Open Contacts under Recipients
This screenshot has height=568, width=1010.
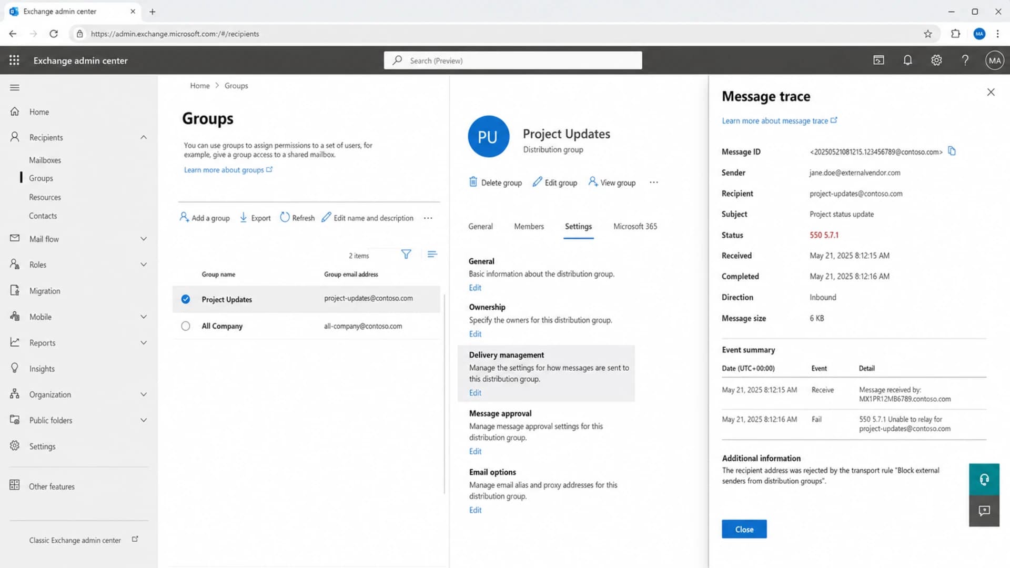click(x=43, y=216)
